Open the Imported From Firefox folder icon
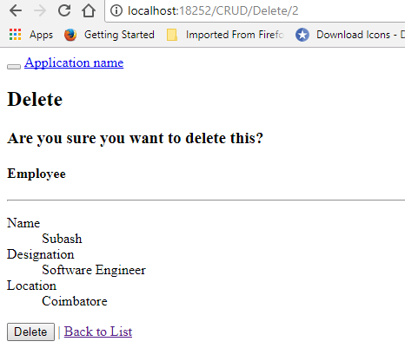The height and width of the screenshot is (348, 405). point(172,35)
